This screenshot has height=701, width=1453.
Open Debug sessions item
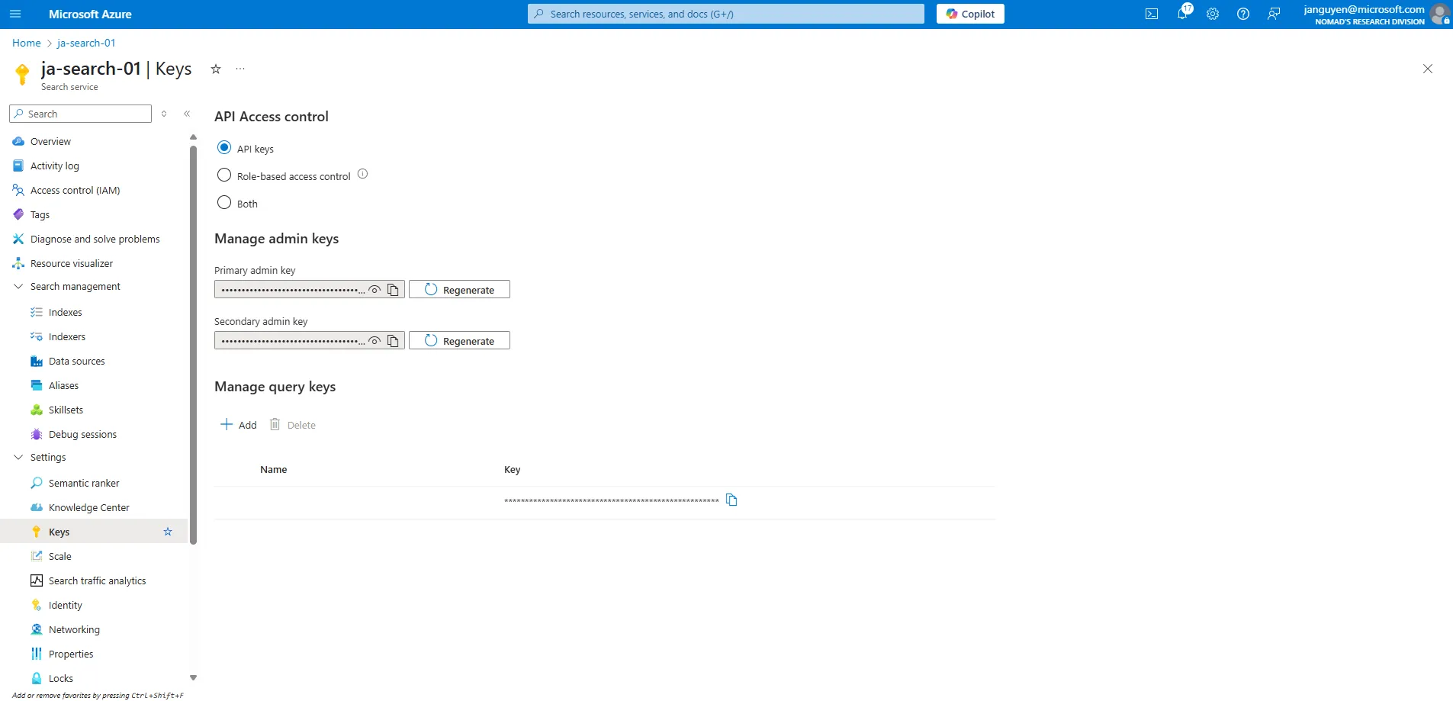(x=82, y=434)
